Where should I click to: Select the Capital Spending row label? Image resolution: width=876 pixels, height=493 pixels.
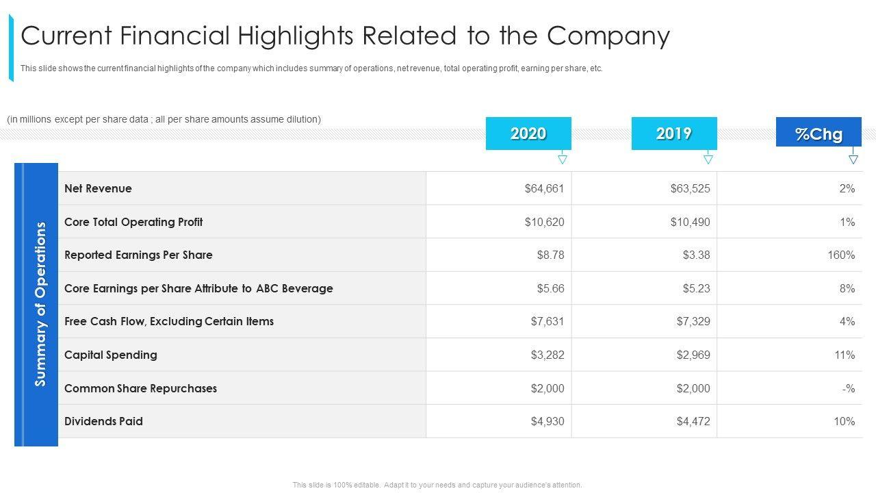click(x=111, y=355)
